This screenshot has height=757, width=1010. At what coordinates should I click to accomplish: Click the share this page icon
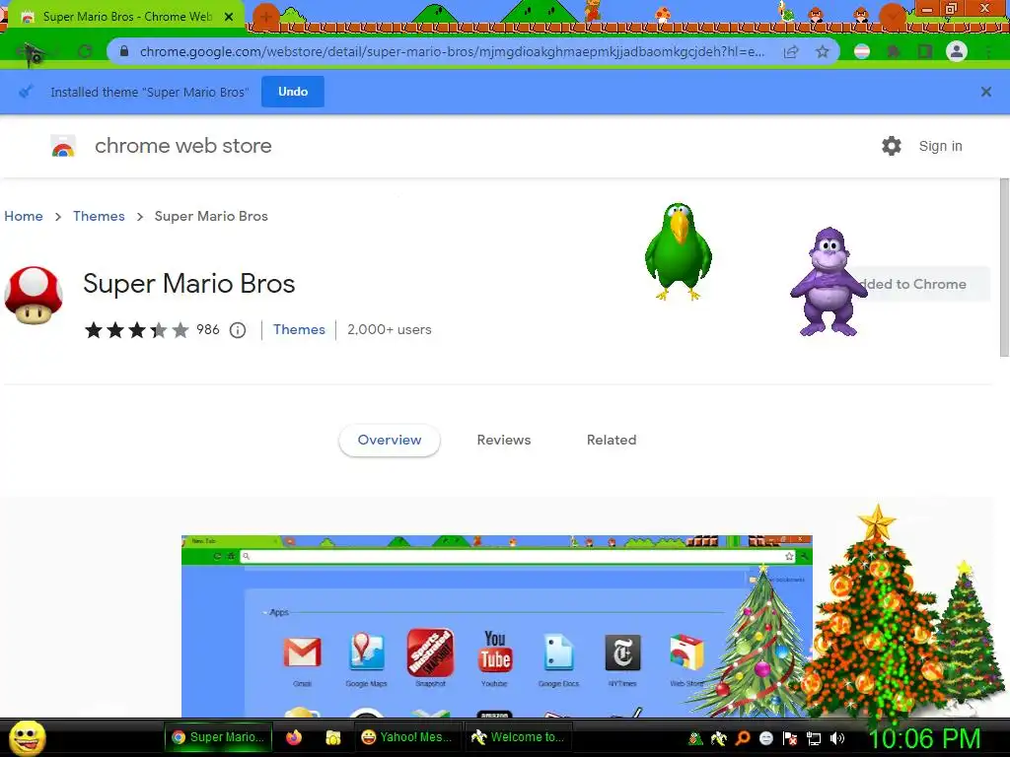(791, 52)
